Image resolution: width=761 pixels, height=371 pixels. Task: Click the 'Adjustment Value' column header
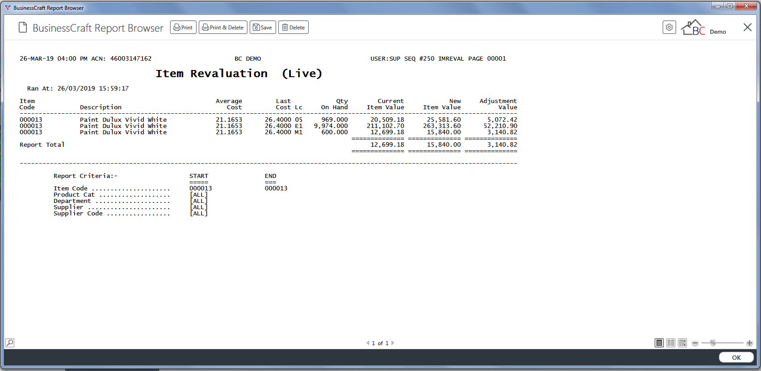[x=498, y=104]
